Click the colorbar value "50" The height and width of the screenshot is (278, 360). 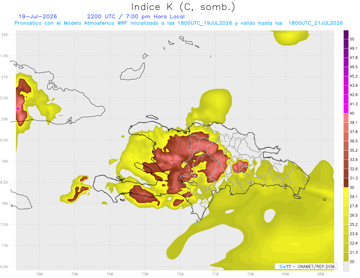(x=352, y=39)
